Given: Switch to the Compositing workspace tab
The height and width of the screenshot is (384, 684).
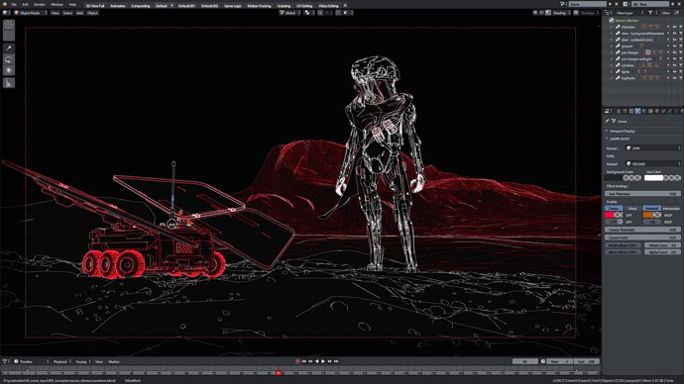Looking at the screenshot, I should 141,6.
